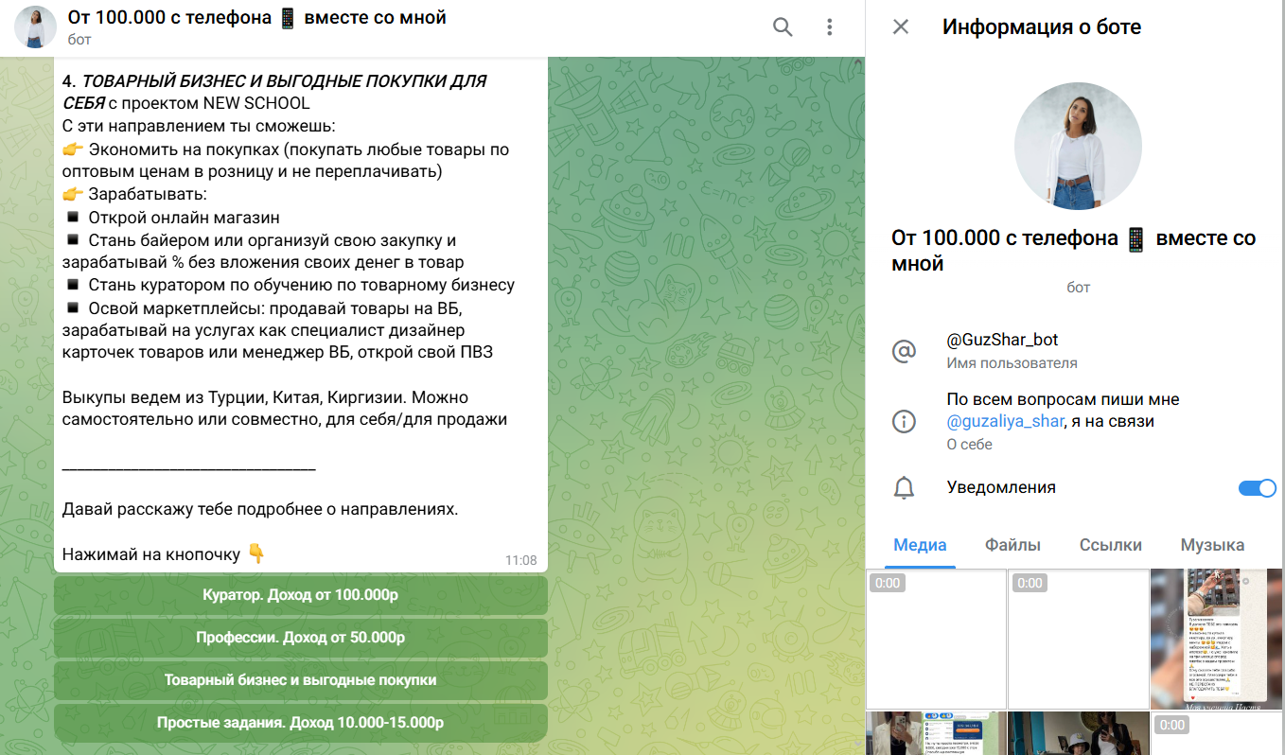Switch to the Музыка tab
This screenshot has height=755, width=1285.
(x=1211, y=545)
